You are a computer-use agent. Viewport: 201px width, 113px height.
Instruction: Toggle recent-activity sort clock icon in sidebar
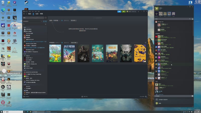tap(44, 21)
